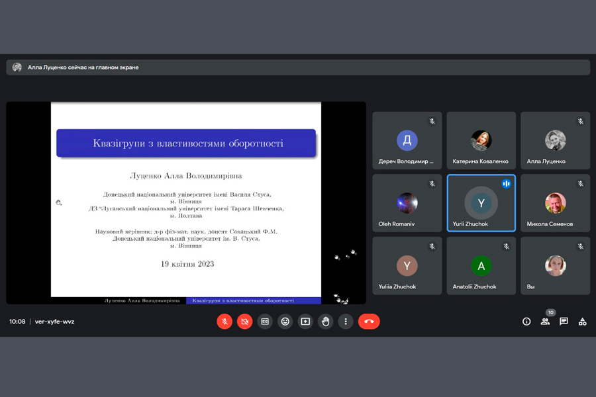Open meeting details info icon

pyautogui.click(x=526, y=322)
